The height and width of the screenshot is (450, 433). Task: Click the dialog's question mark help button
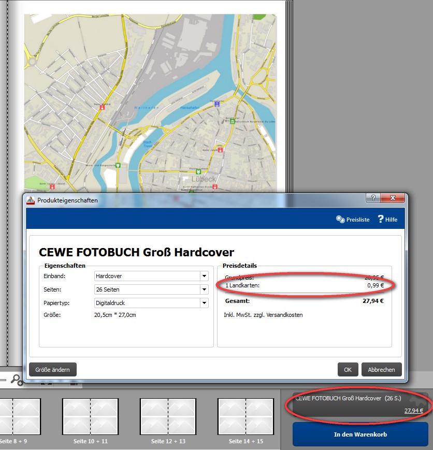coord(372,199)
